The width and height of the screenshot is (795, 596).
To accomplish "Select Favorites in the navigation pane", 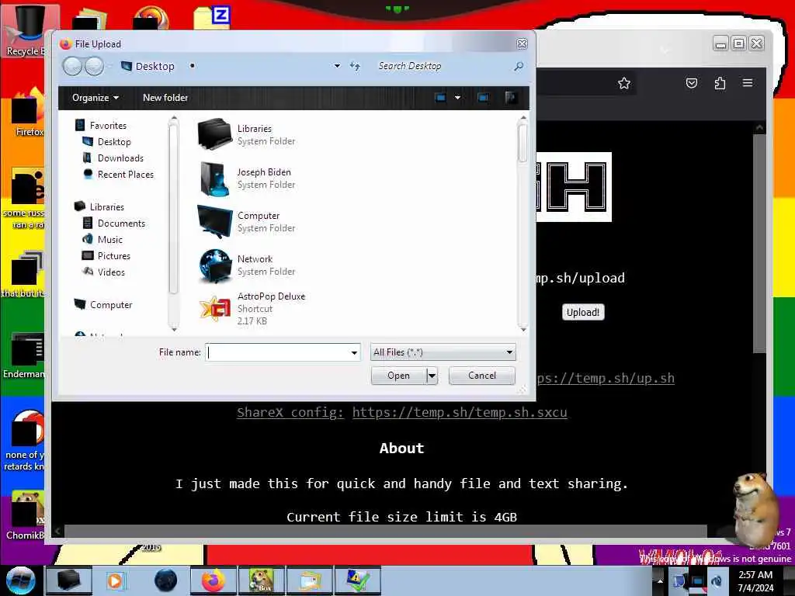I will (x=108, y=126).
